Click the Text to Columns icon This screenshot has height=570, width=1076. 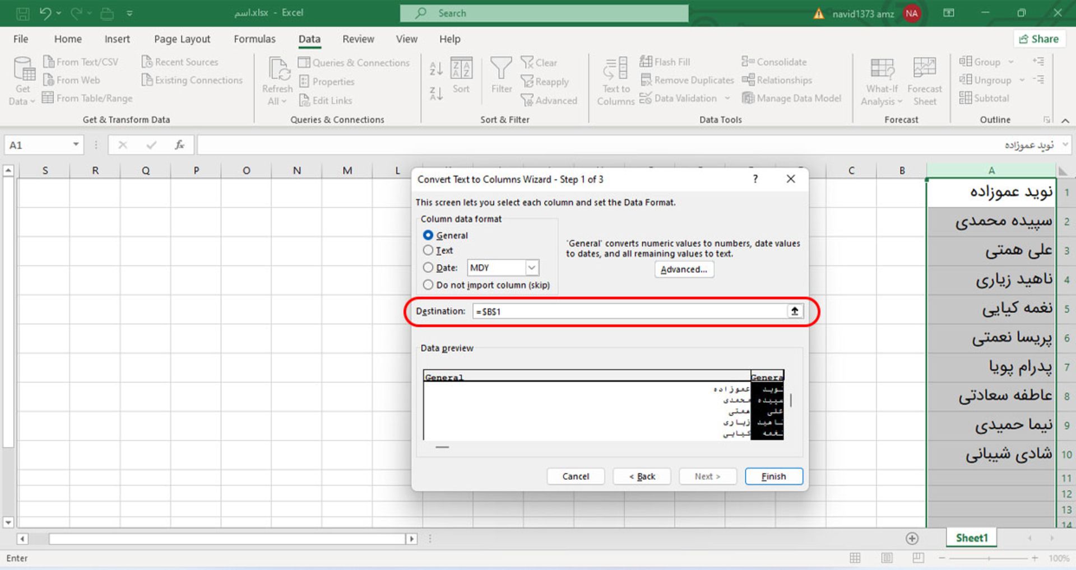point(615,69)
